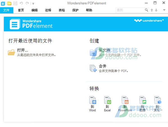Expand the 到 其它 dropdown arrow
Screen dimensions: 168x127
tap(162, 110)
